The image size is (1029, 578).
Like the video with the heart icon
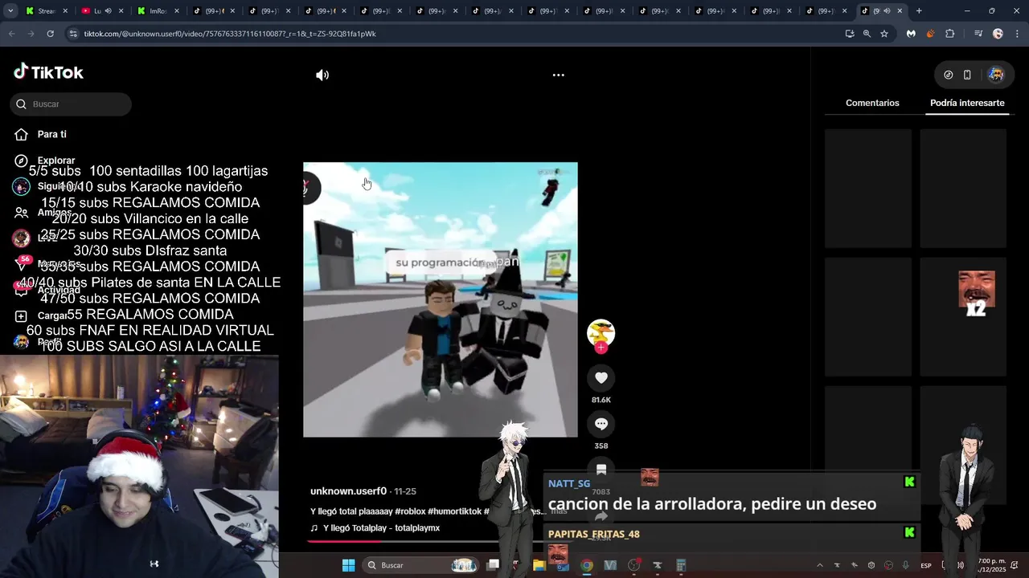click(601, 378)
